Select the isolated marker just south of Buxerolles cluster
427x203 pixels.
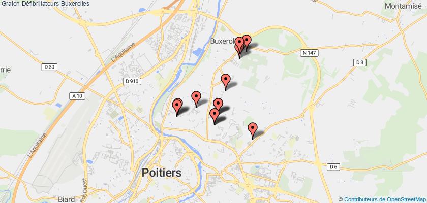(x=226, y=82)
